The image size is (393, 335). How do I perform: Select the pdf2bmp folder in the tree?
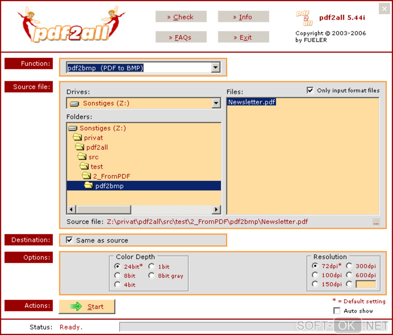coord(144,186)
